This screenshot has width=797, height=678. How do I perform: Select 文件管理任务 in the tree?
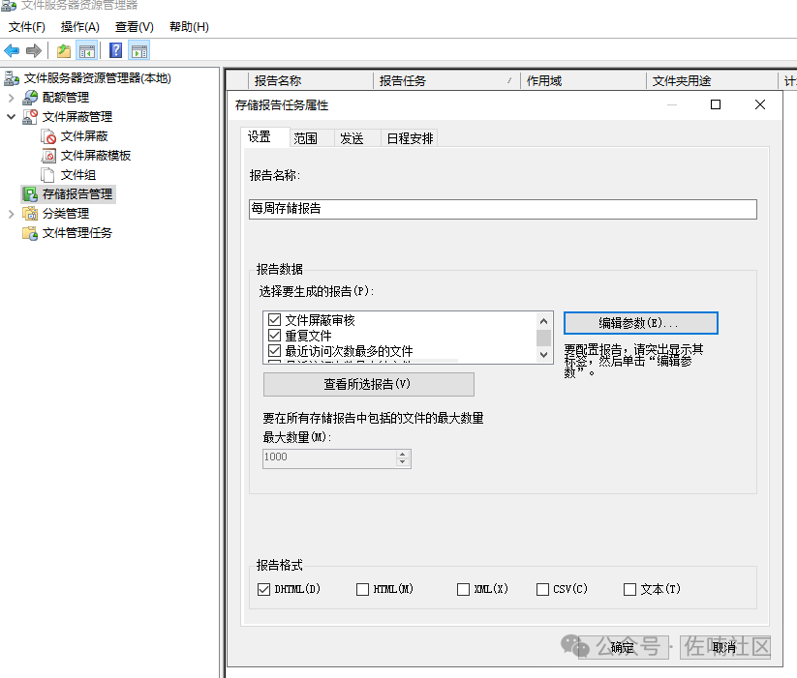coord(77,233)
